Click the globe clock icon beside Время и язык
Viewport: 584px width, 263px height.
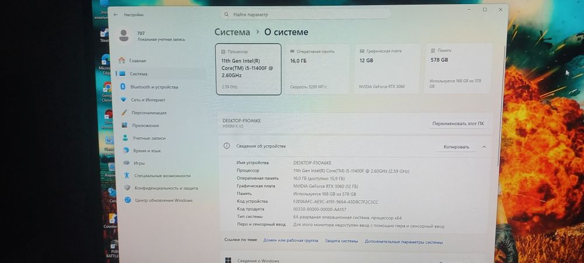[126, 150]
